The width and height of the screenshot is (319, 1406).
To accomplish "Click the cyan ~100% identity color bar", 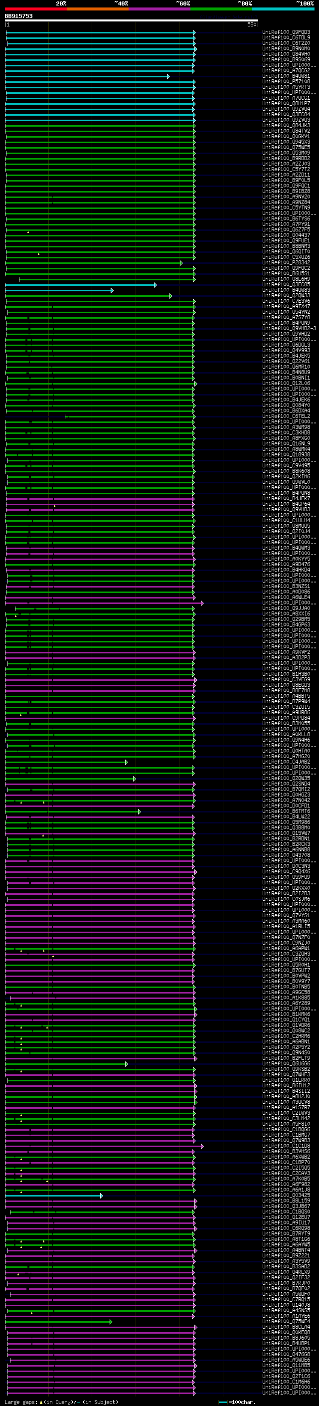I will pyautogui.click(x=283, y=9).
